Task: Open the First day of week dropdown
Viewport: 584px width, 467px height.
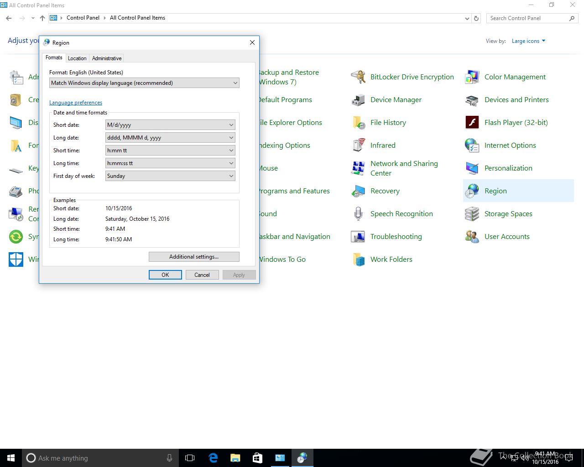Action: pyautogui.click(x=170, y=176)
